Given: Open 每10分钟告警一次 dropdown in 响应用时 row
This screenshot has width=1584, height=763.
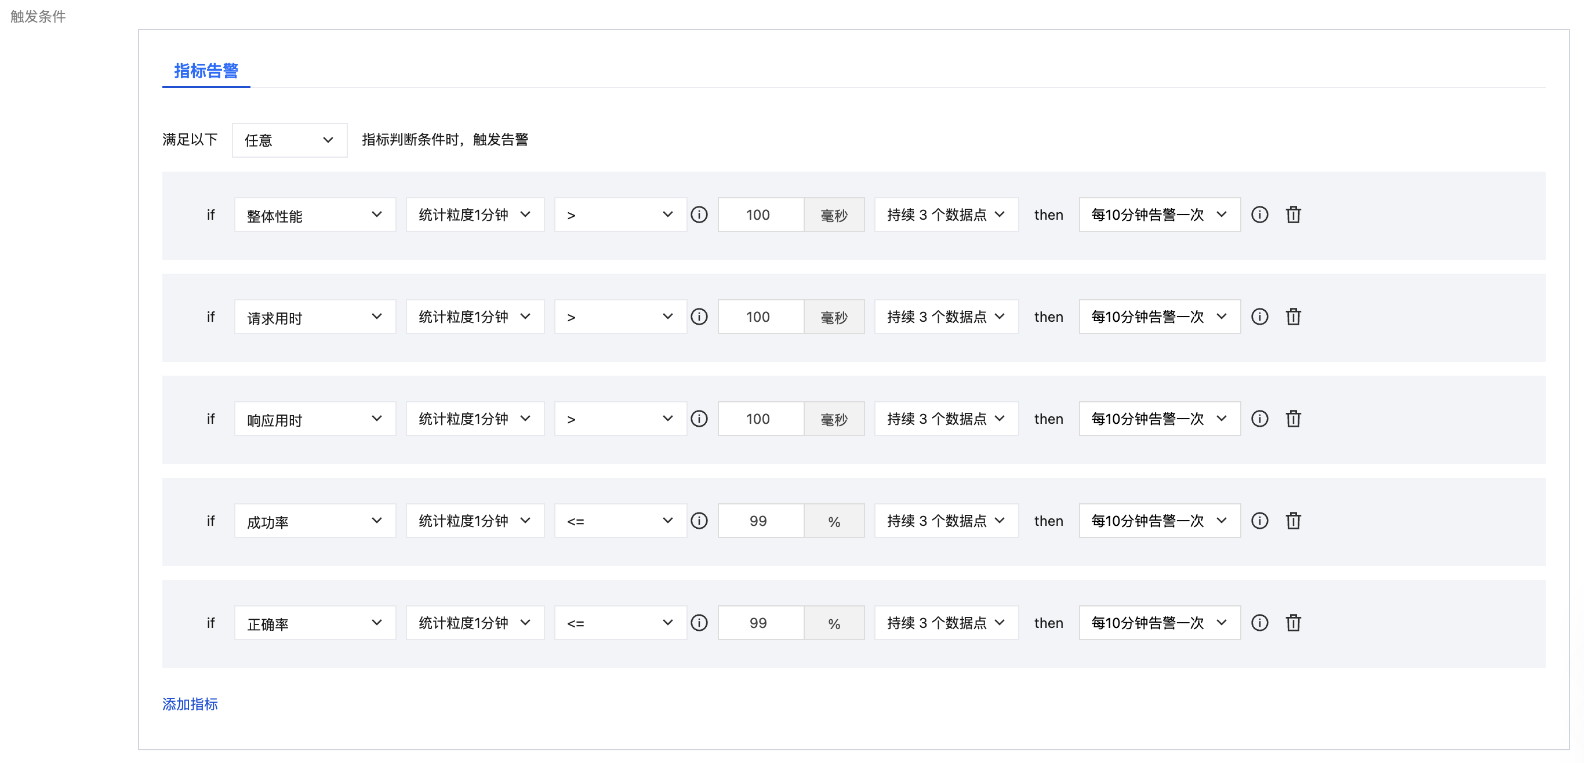Looking at the screenshot, I should 1160,419.
